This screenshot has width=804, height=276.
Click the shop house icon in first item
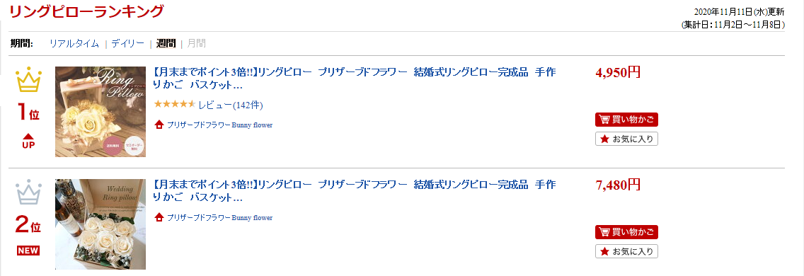(x=159, y=125)
